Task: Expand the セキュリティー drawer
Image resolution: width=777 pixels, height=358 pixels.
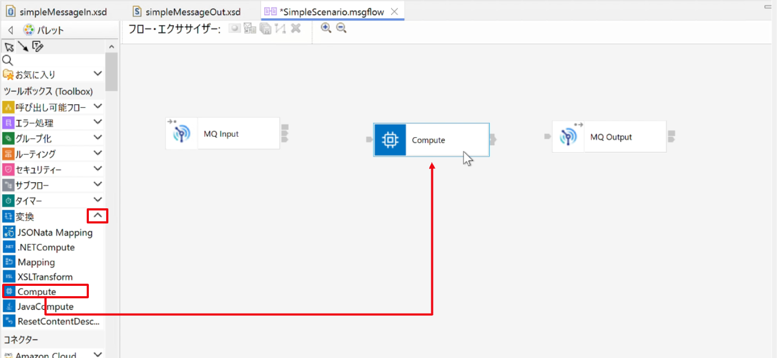Action: pos(98,169)
